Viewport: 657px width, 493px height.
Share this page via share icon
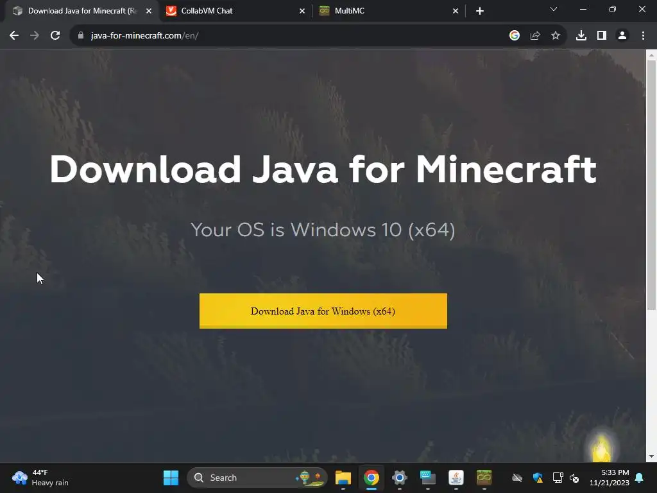click(x=535, y=36)
